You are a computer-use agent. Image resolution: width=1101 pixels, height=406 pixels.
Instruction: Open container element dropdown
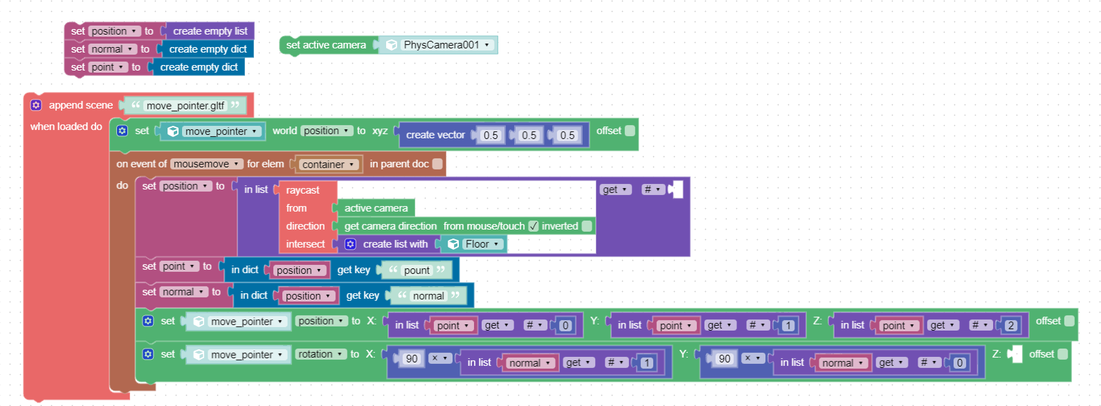(329, 165)
